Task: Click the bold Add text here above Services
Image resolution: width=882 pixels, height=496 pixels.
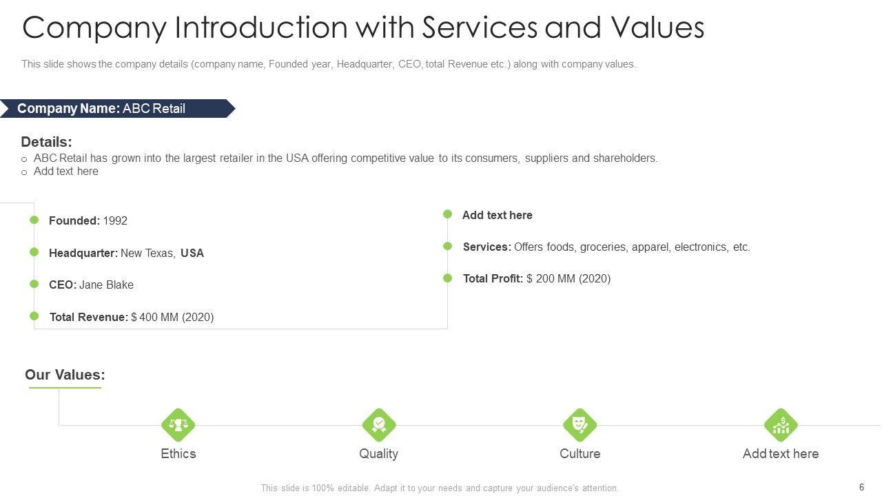Action: [497, 215]
